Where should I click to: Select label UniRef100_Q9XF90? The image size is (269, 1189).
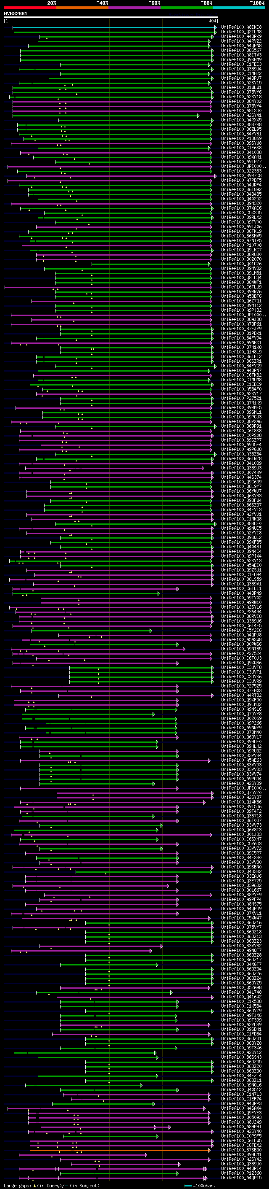[x=241, y=700]
